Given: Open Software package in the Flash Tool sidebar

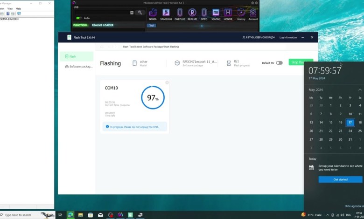Looking at the screenshot, I should coord(78,67).
